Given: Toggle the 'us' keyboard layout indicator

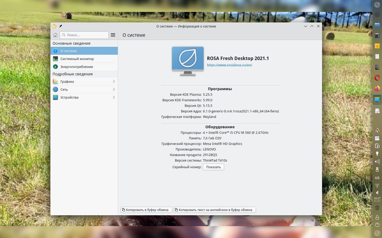Looking at the screenshot, I should click(377, 178).
